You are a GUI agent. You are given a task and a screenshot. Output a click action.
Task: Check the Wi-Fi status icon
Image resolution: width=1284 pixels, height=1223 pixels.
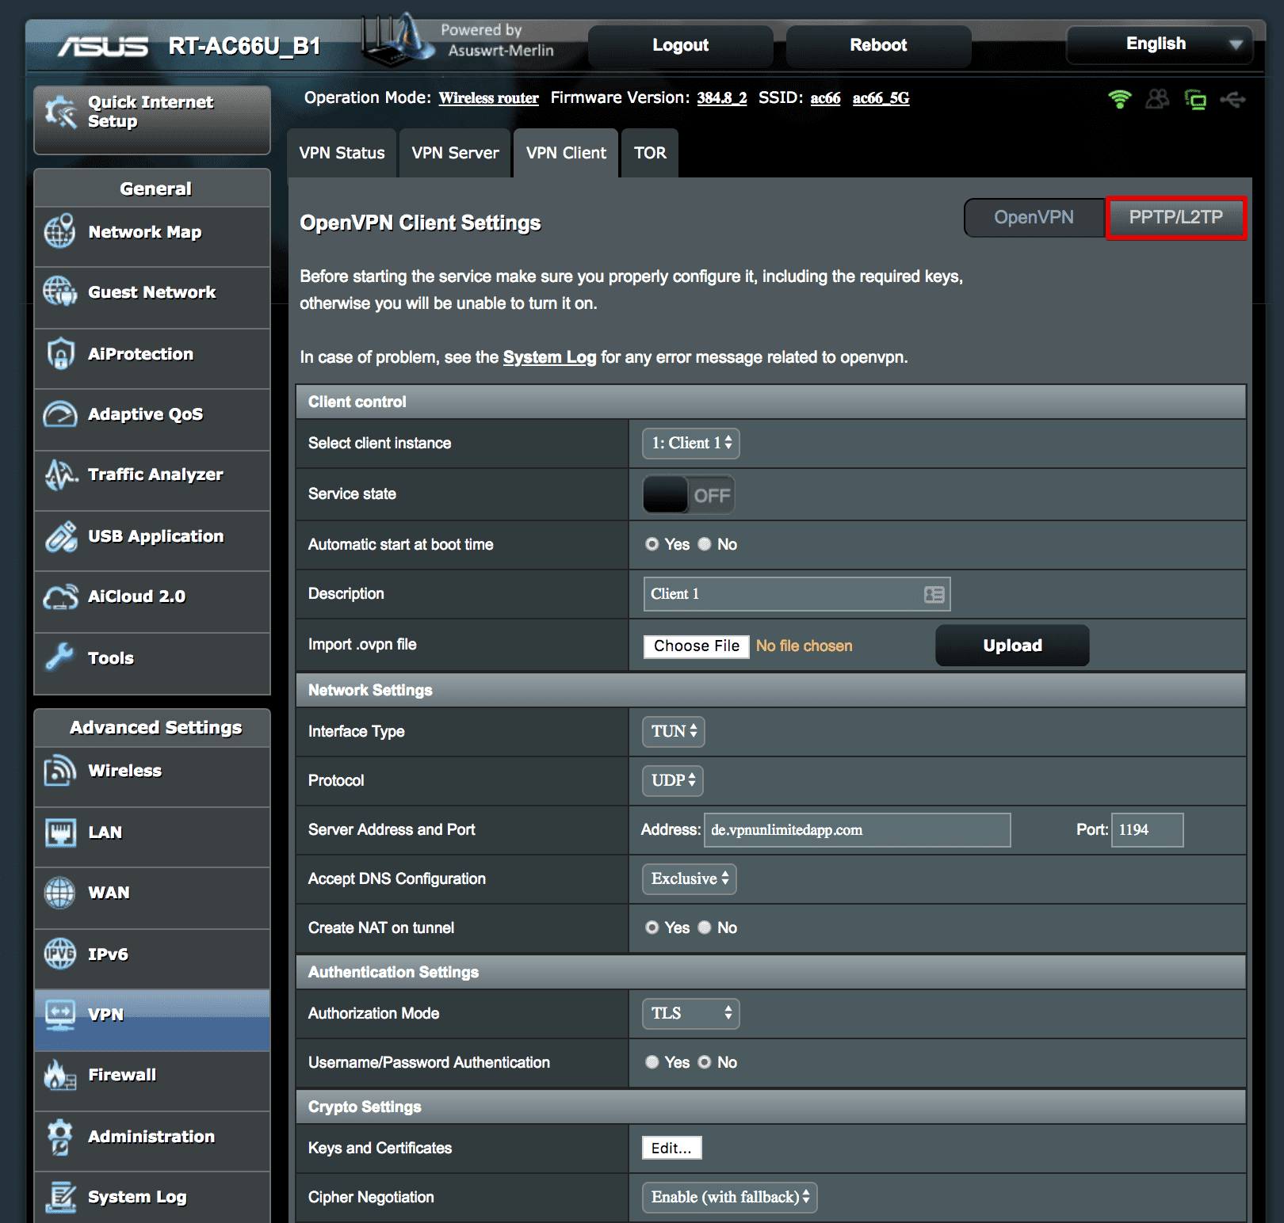tap(1119, 98)
